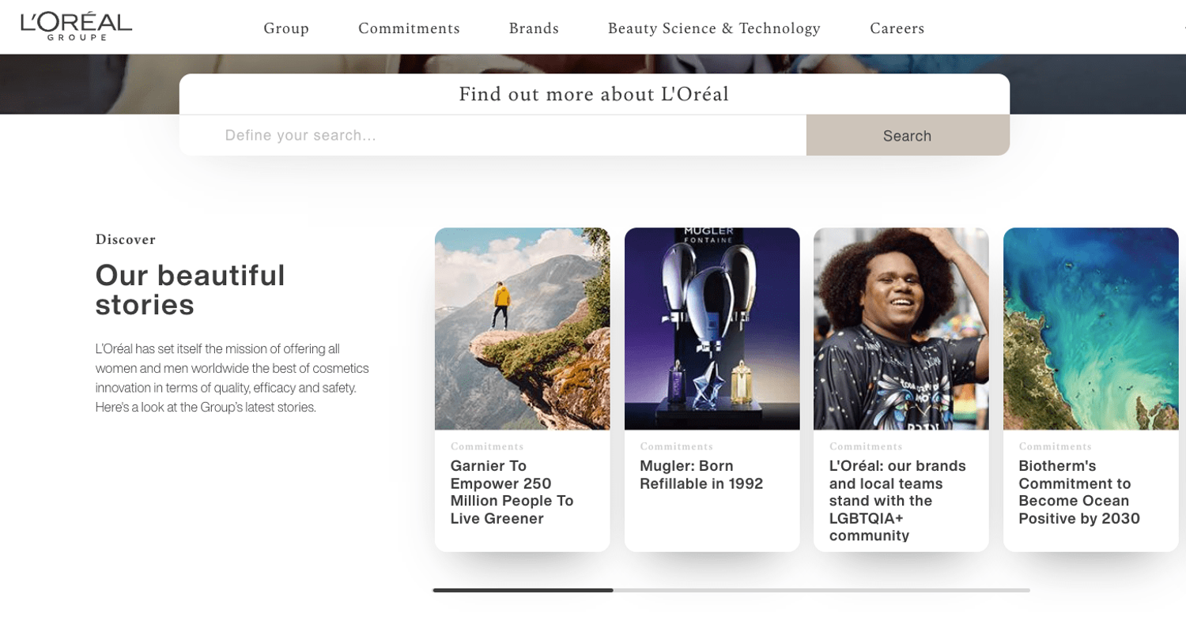
Task: Open Beauty Science & Technology menu
Action: click(714, 28)
